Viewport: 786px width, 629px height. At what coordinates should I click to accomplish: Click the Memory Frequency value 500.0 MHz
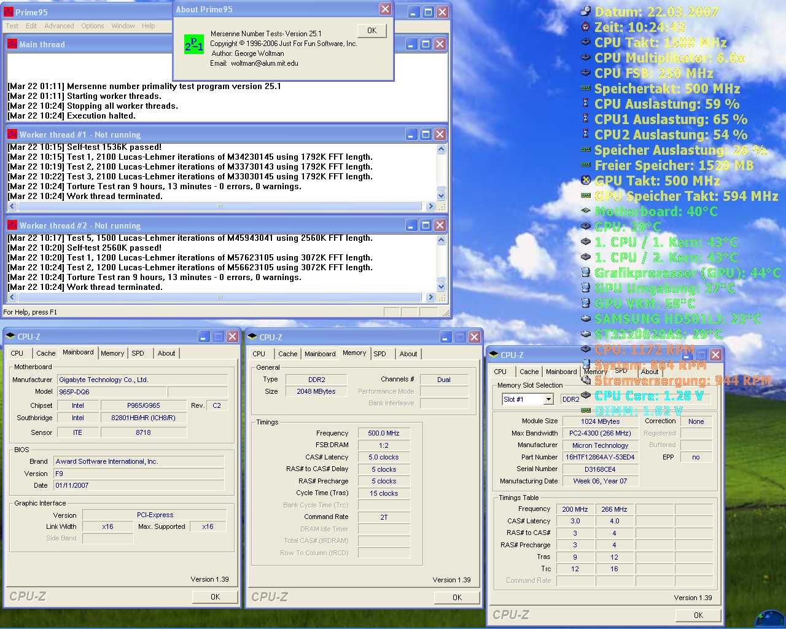(384, 433)
